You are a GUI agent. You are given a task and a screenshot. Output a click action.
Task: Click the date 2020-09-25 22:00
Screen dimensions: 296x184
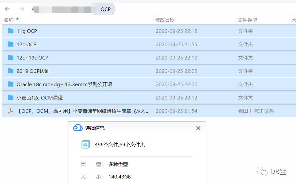tap(177, 84)
